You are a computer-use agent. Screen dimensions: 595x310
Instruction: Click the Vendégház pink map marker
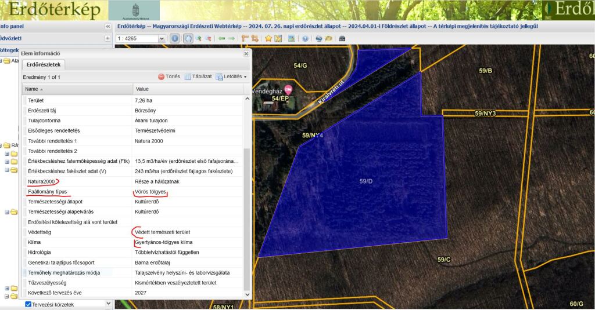coord(286,91)
